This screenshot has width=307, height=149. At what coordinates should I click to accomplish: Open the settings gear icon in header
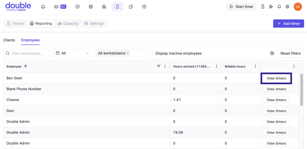click(x=287, y=7)
